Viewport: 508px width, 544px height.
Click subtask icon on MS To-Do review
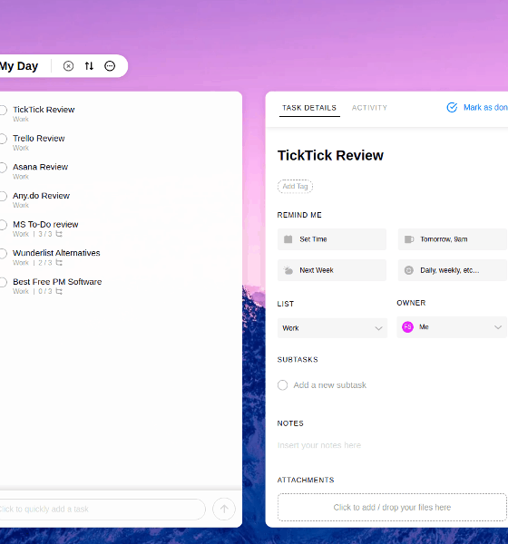(59, 234)
